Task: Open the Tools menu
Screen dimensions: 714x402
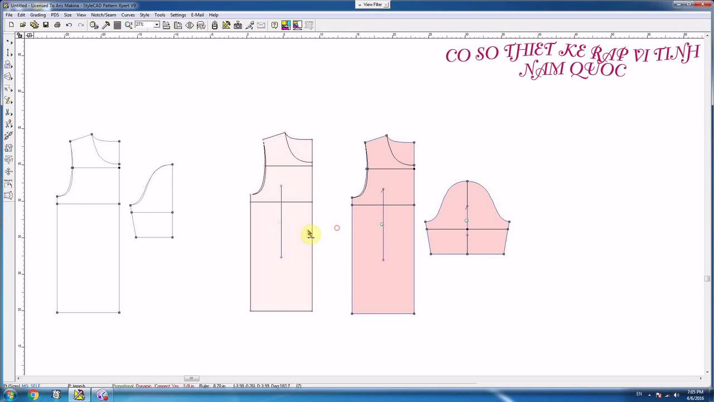Action: coord(160,15)
